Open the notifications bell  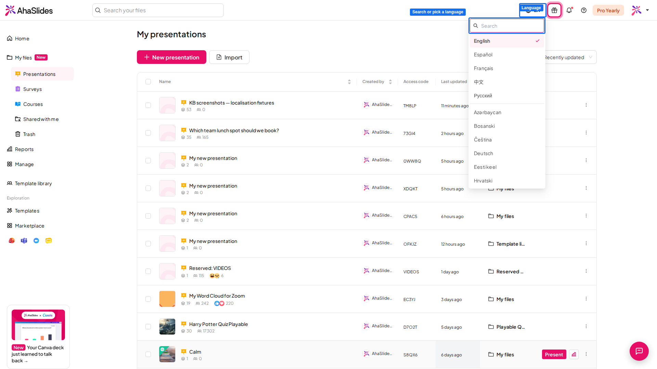coord(569,10)
